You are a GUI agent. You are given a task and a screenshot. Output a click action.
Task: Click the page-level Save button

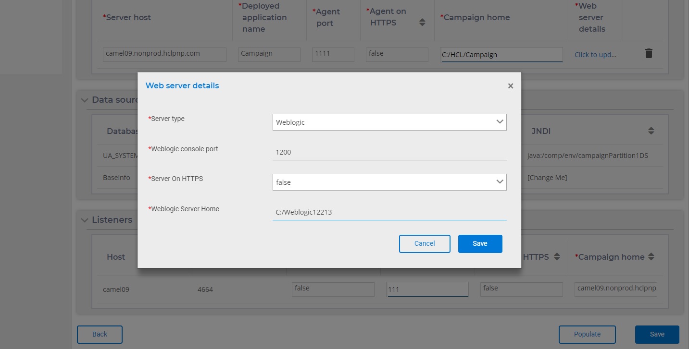tap(657, 334)
